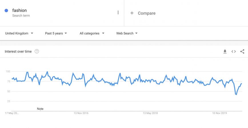Select the Note marker on the chart
This screenshot has width=248, height=128.
(40, 109)
